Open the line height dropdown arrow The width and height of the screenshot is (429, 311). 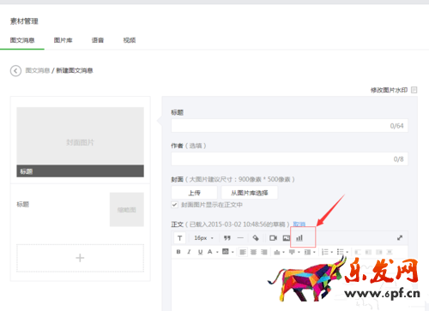click(x=314, y=252)
